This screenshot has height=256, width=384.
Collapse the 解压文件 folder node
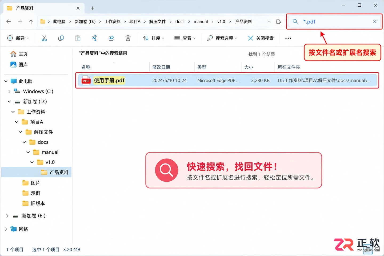click(21, 132)
